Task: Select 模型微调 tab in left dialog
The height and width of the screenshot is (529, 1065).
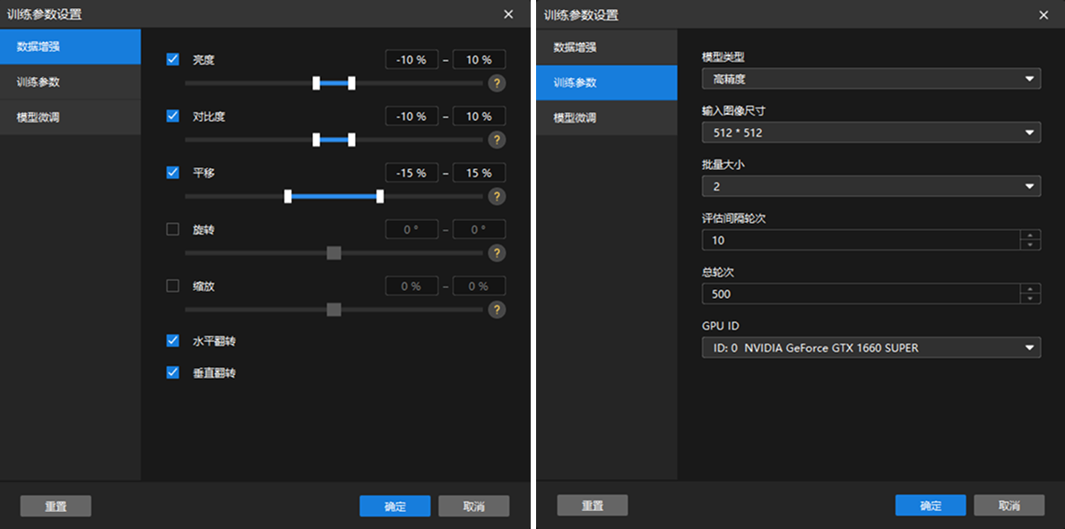Action: tap(71, 117)
